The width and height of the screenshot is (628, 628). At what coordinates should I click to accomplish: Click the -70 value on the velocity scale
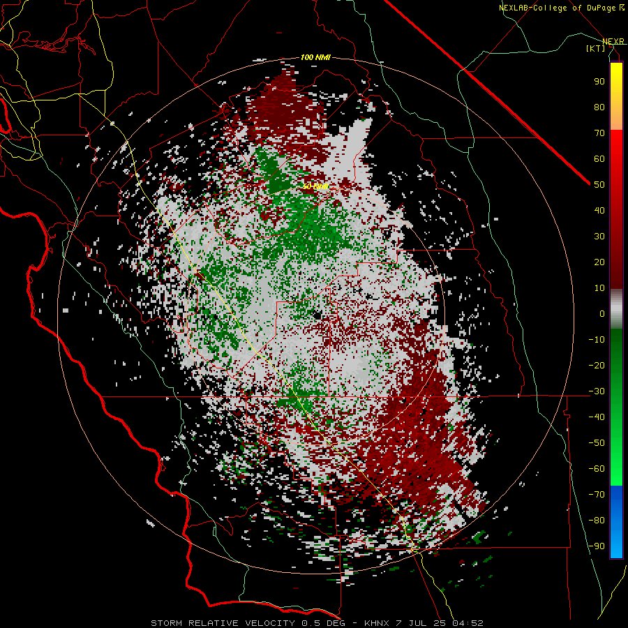click(x=597, y=495)
